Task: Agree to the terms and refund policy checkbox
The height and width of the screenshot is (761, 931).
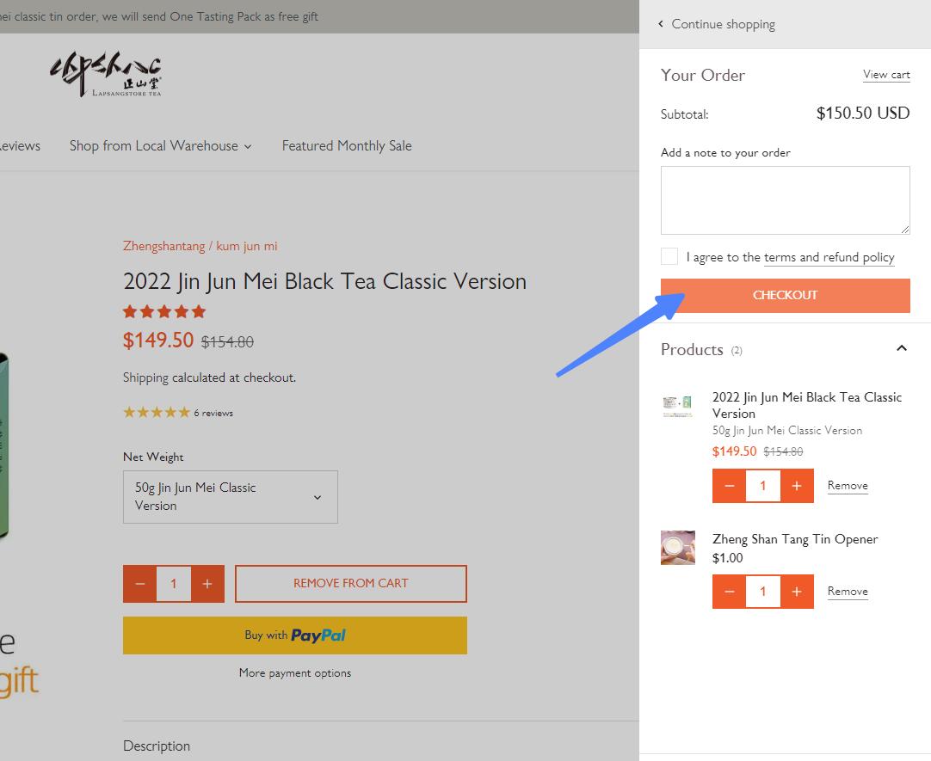Action: (x=669, y=256)
